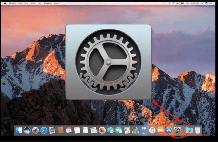
Task: Open Contacts book icon in dock
Action: click(x=61, y=131)
